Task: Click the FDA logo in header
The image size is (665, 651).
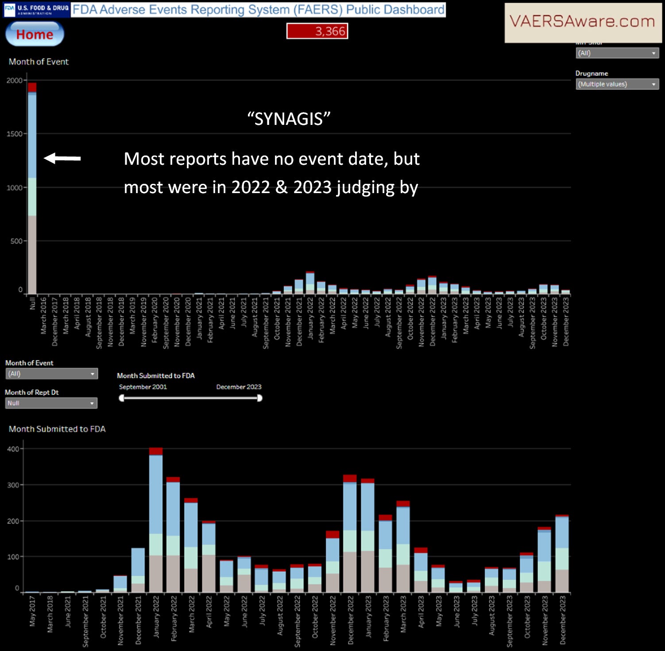Action: point(37,10)
